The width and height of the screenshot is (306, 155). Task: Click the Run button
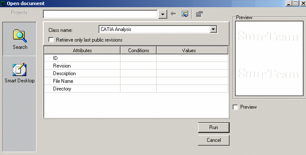tap(214, 127)
